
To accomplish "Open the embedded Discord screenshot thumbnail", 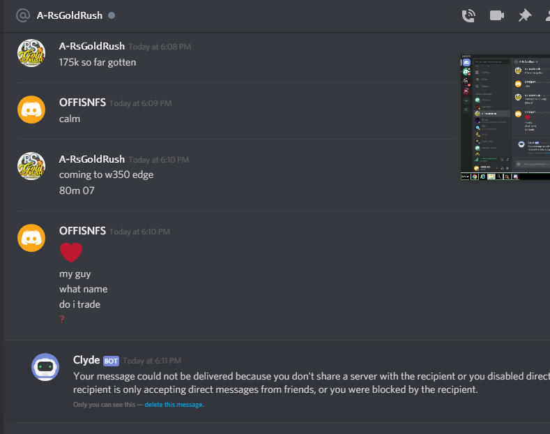I will (505, 117).
